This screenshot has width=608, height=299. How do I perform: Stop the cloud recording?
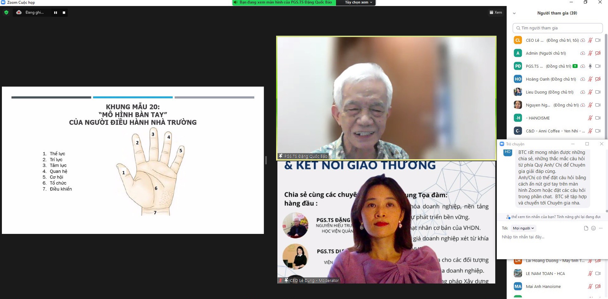click(64, 13)
